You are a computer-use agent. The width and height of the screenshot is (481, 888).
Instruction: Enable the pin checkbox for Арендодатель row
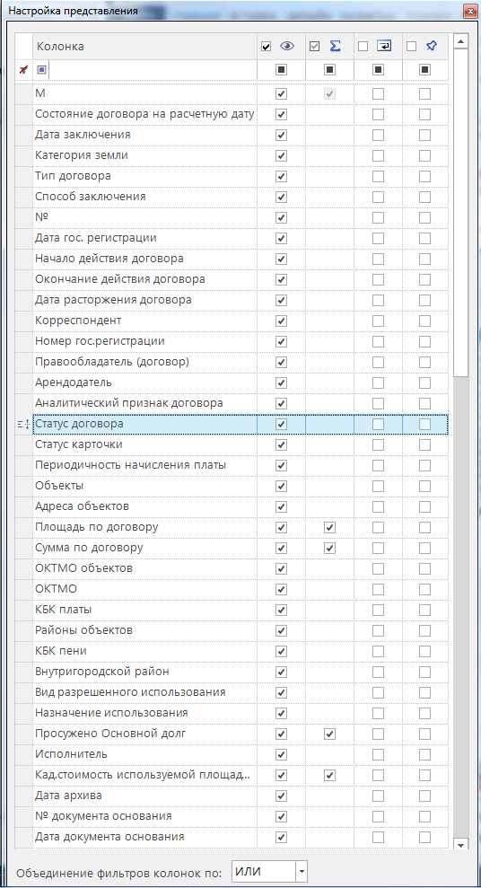[x=425, y=382]
